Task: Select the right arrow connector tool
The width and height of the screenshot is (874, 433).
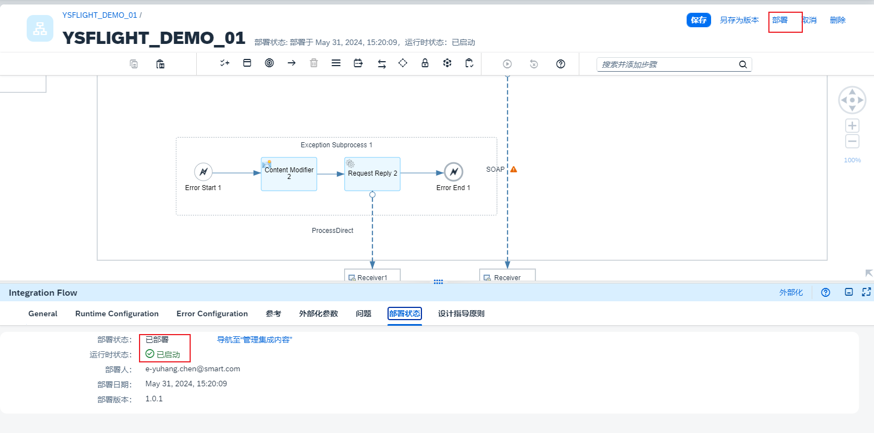Action: (291, 63)
